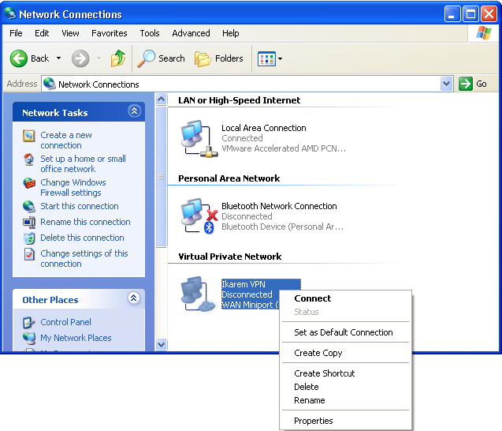Open the File menu
502x431 pixels.
click(x=16, y=33)
